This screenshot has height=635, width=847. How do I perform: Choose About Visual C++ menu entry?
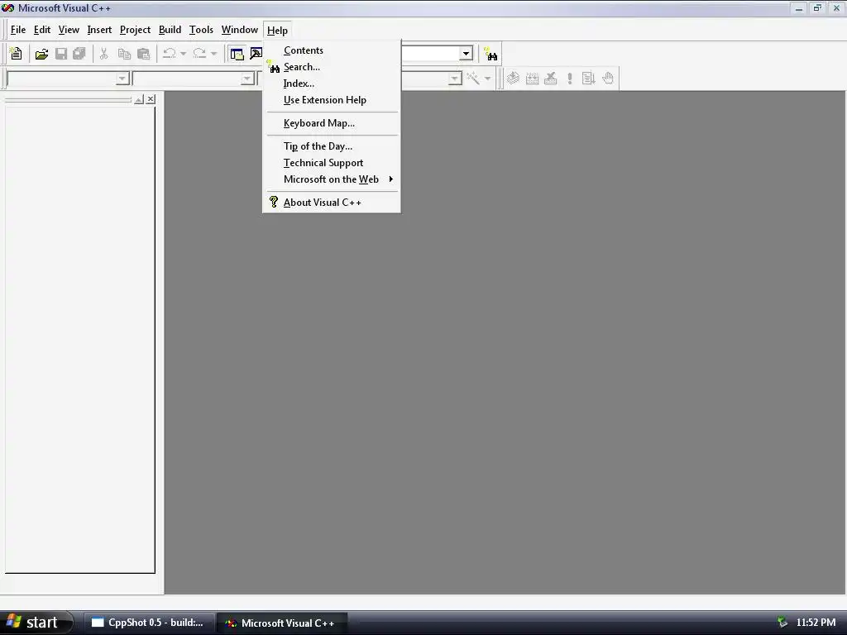[x=332, y=203]
